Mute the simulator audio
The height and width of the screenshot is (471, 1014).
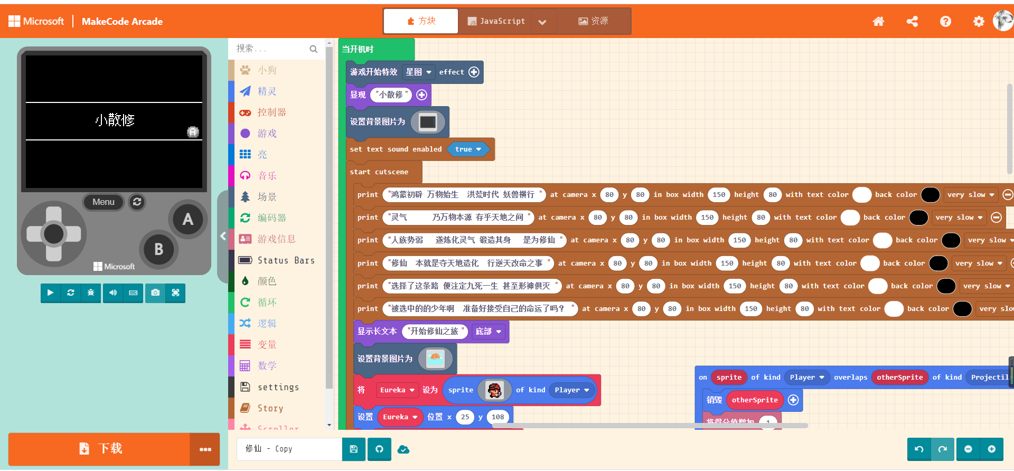click(113, 293)
